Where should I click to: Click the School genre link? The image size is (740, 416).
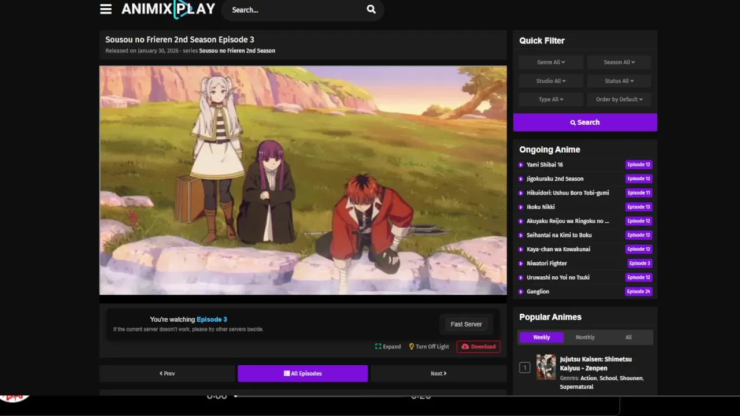(x=608, y=378)
